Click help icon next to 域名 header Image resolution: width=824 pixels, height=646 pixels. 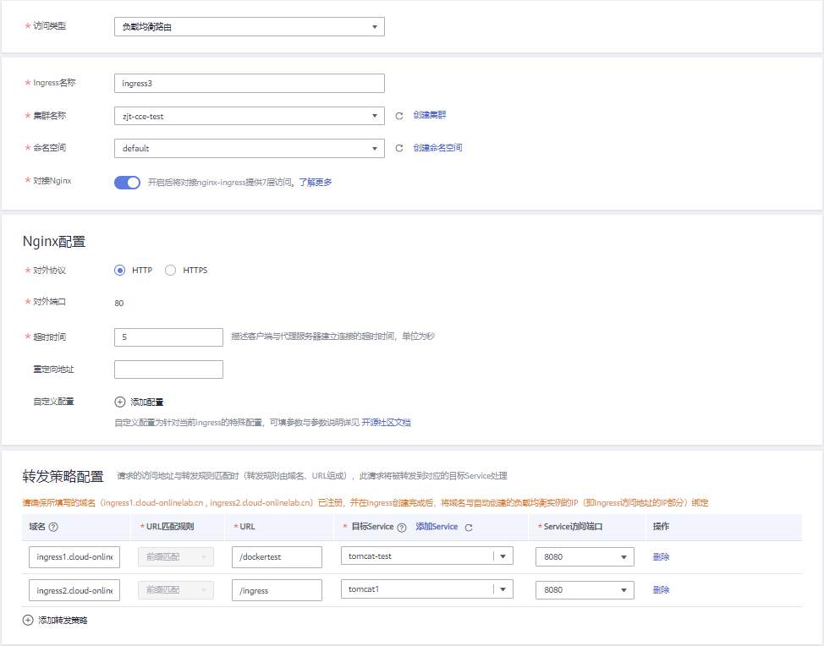pyautogui.click(x=53, y=527)
